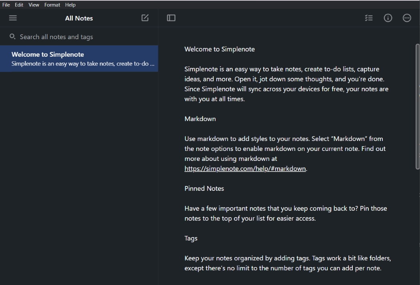Screen dimensions: 420x285
Task: Open the File menu
Action: [x=6, y=5]
